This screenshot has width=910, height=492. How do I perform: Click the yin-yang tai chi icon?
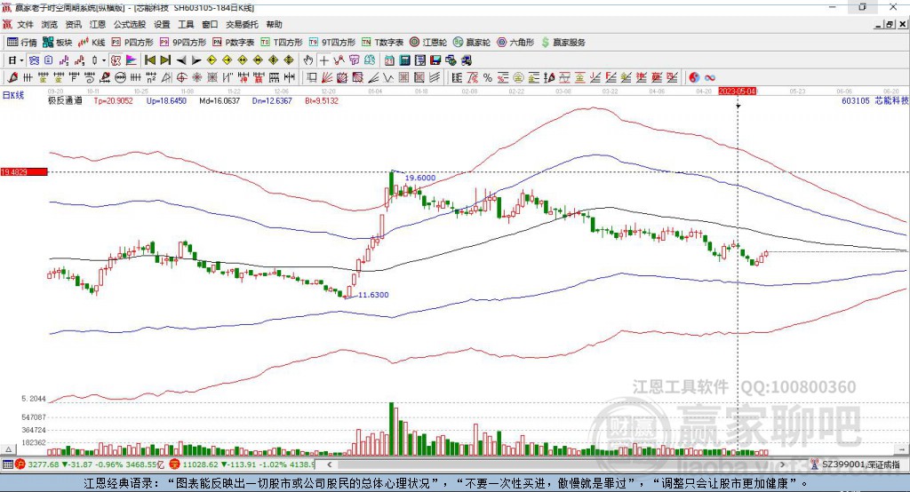[694, 78]
